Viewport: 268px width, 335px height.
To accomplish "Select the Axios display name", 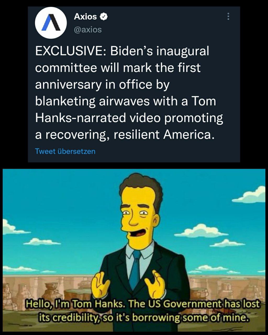I will click(85, 16).
